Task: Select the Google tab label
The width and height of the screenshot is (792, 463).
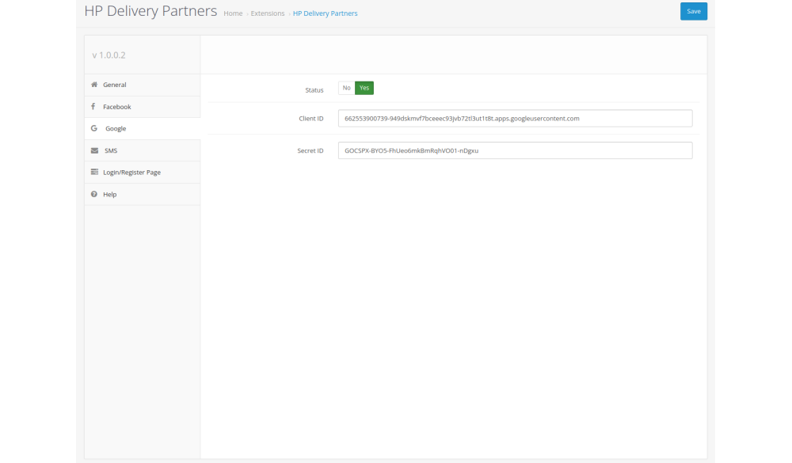Action: point(116,128)
